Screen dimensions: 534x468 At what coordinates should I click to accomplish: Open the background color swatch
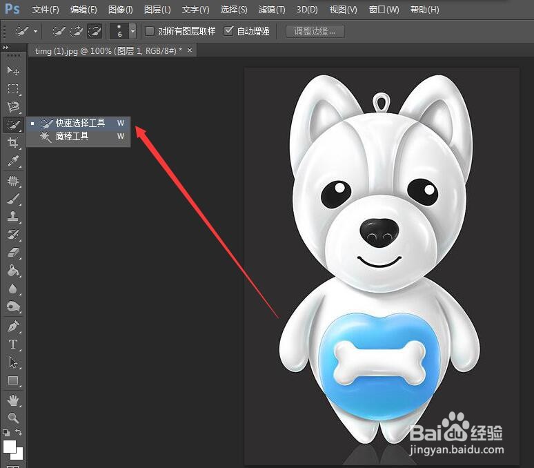point(19,455)
